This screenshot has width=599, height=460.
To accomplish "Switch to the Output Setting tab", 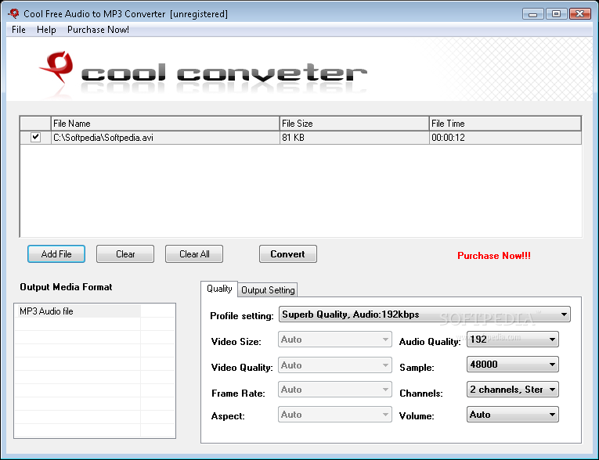I will click(x=268, y=290).
